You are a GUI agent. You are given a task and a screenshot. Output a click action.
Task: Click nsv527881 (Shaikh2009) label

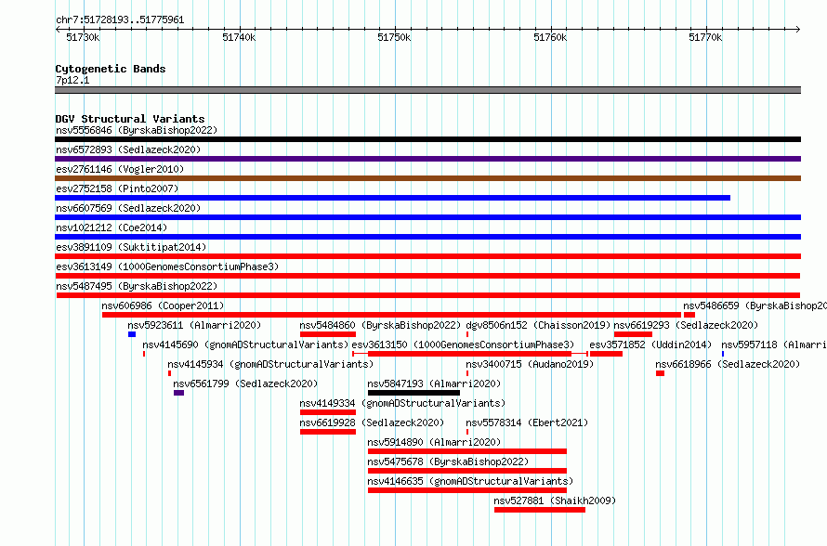pos(555,500)
